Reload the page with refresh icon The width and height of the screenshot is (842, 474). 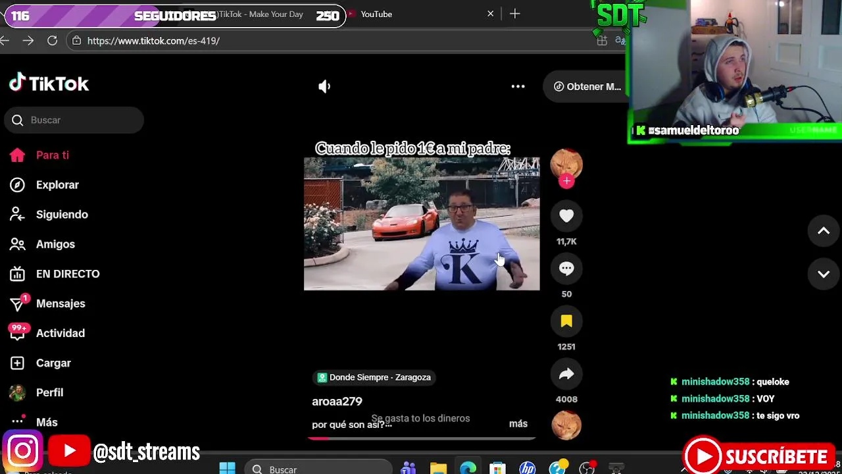coord(52,41)
